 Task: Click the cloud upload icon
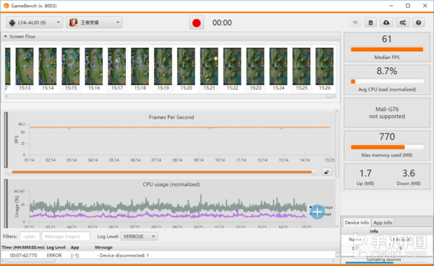[386, 22]
